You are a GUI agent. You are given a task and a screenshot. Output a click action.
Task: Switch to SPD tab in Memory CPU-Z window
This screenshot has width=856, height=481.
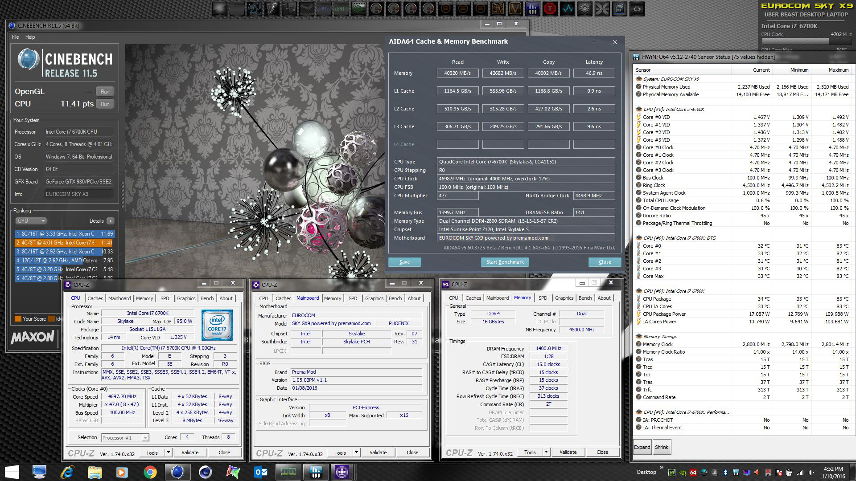tap(543, 298)
